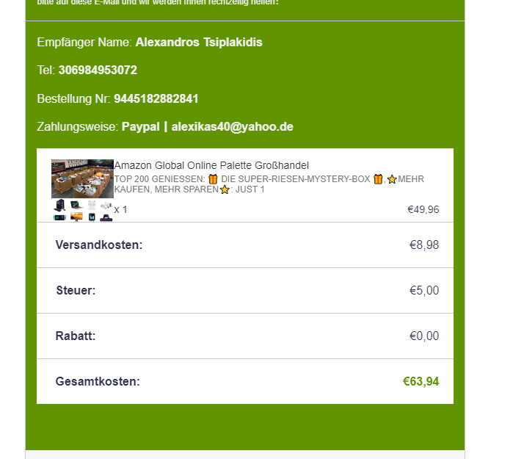524x459 pixels.
Task: Click the small electronics gadgets image
Action: click(x=82, y=210)
